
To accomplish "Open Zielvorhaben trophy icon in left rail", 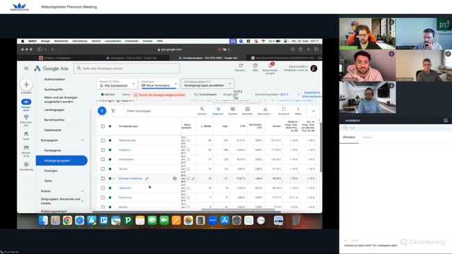I will [26, 117].
